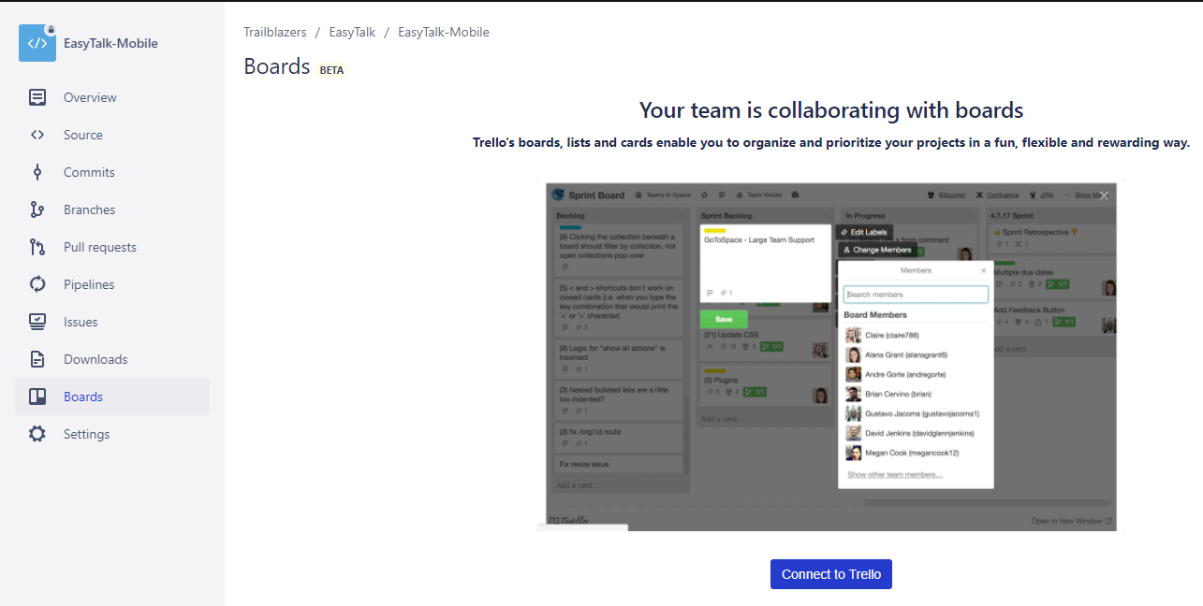Click the Trello board preview image
The image size is (1203, 606).
coord(831,355)
